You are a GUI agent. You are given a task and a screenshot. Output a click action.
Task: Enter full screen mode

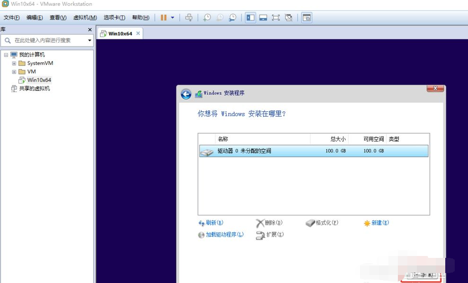coord(275,17)
